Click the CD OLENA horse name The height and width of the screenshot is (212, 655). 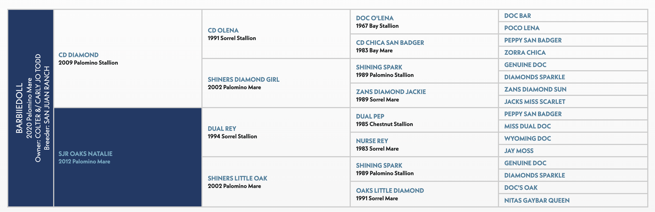223,30
